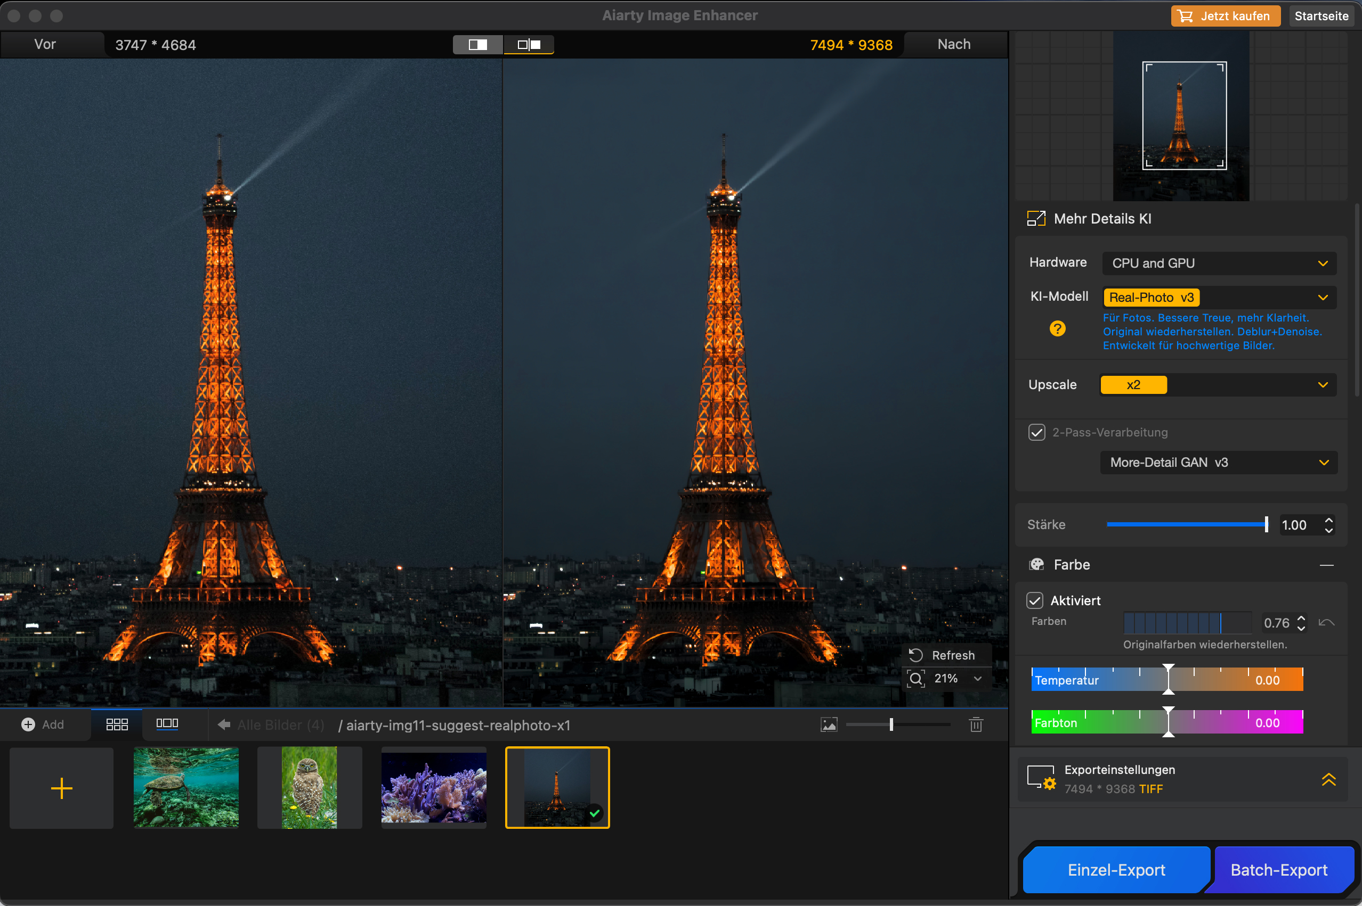Click the zoom magnifier icon next to 21%

click(x=916, y=678)
